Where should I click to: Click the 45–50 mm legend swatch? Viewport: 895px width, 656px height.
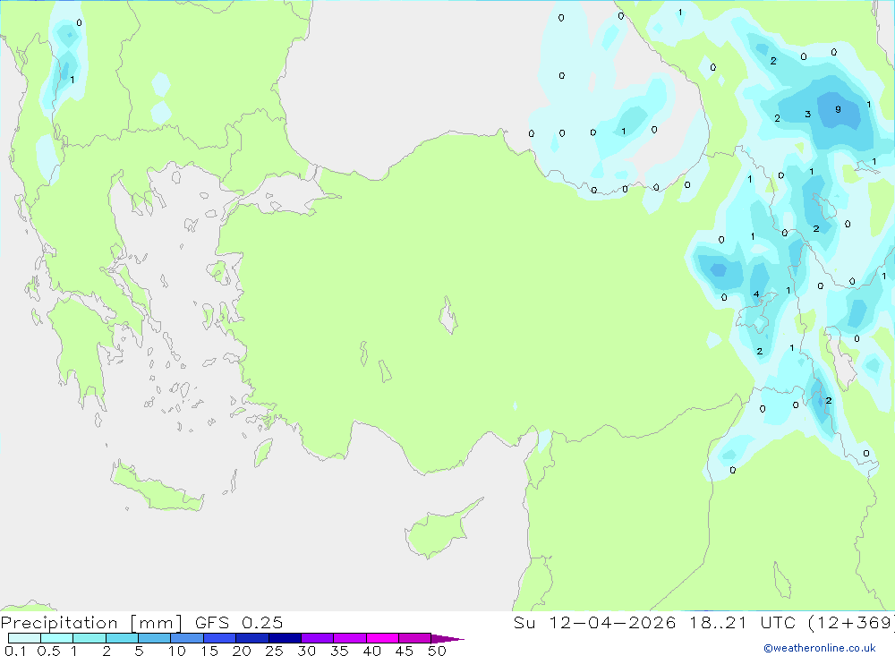[x=415, y=638]
